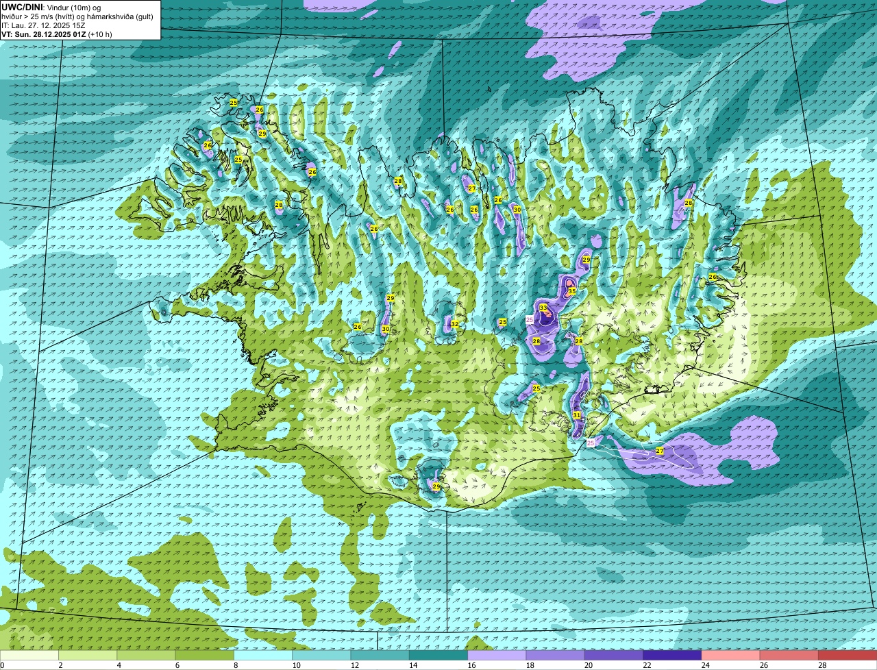Pick the 4–6 m/s green legend swatch

coord(146,655)
